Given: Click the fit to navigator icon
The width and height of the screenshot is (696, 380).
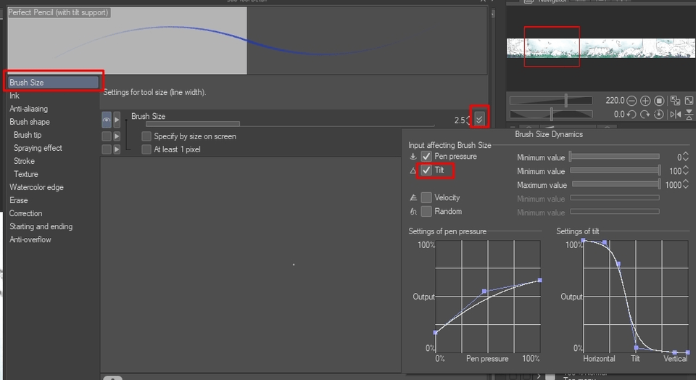Looking at the screenshot, I should (x=676, y=101).
